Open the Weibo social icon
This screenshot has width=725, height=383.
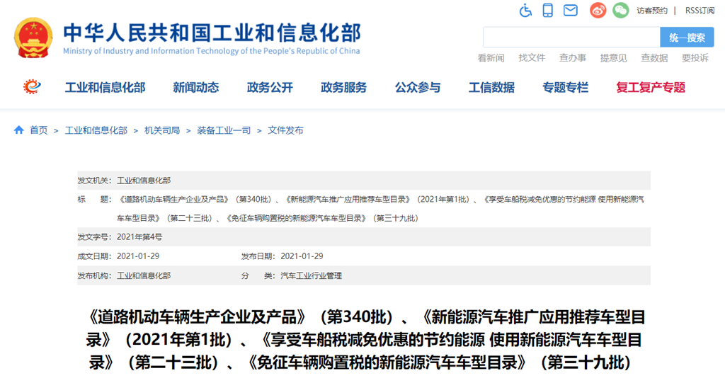(x=598, y=11)
